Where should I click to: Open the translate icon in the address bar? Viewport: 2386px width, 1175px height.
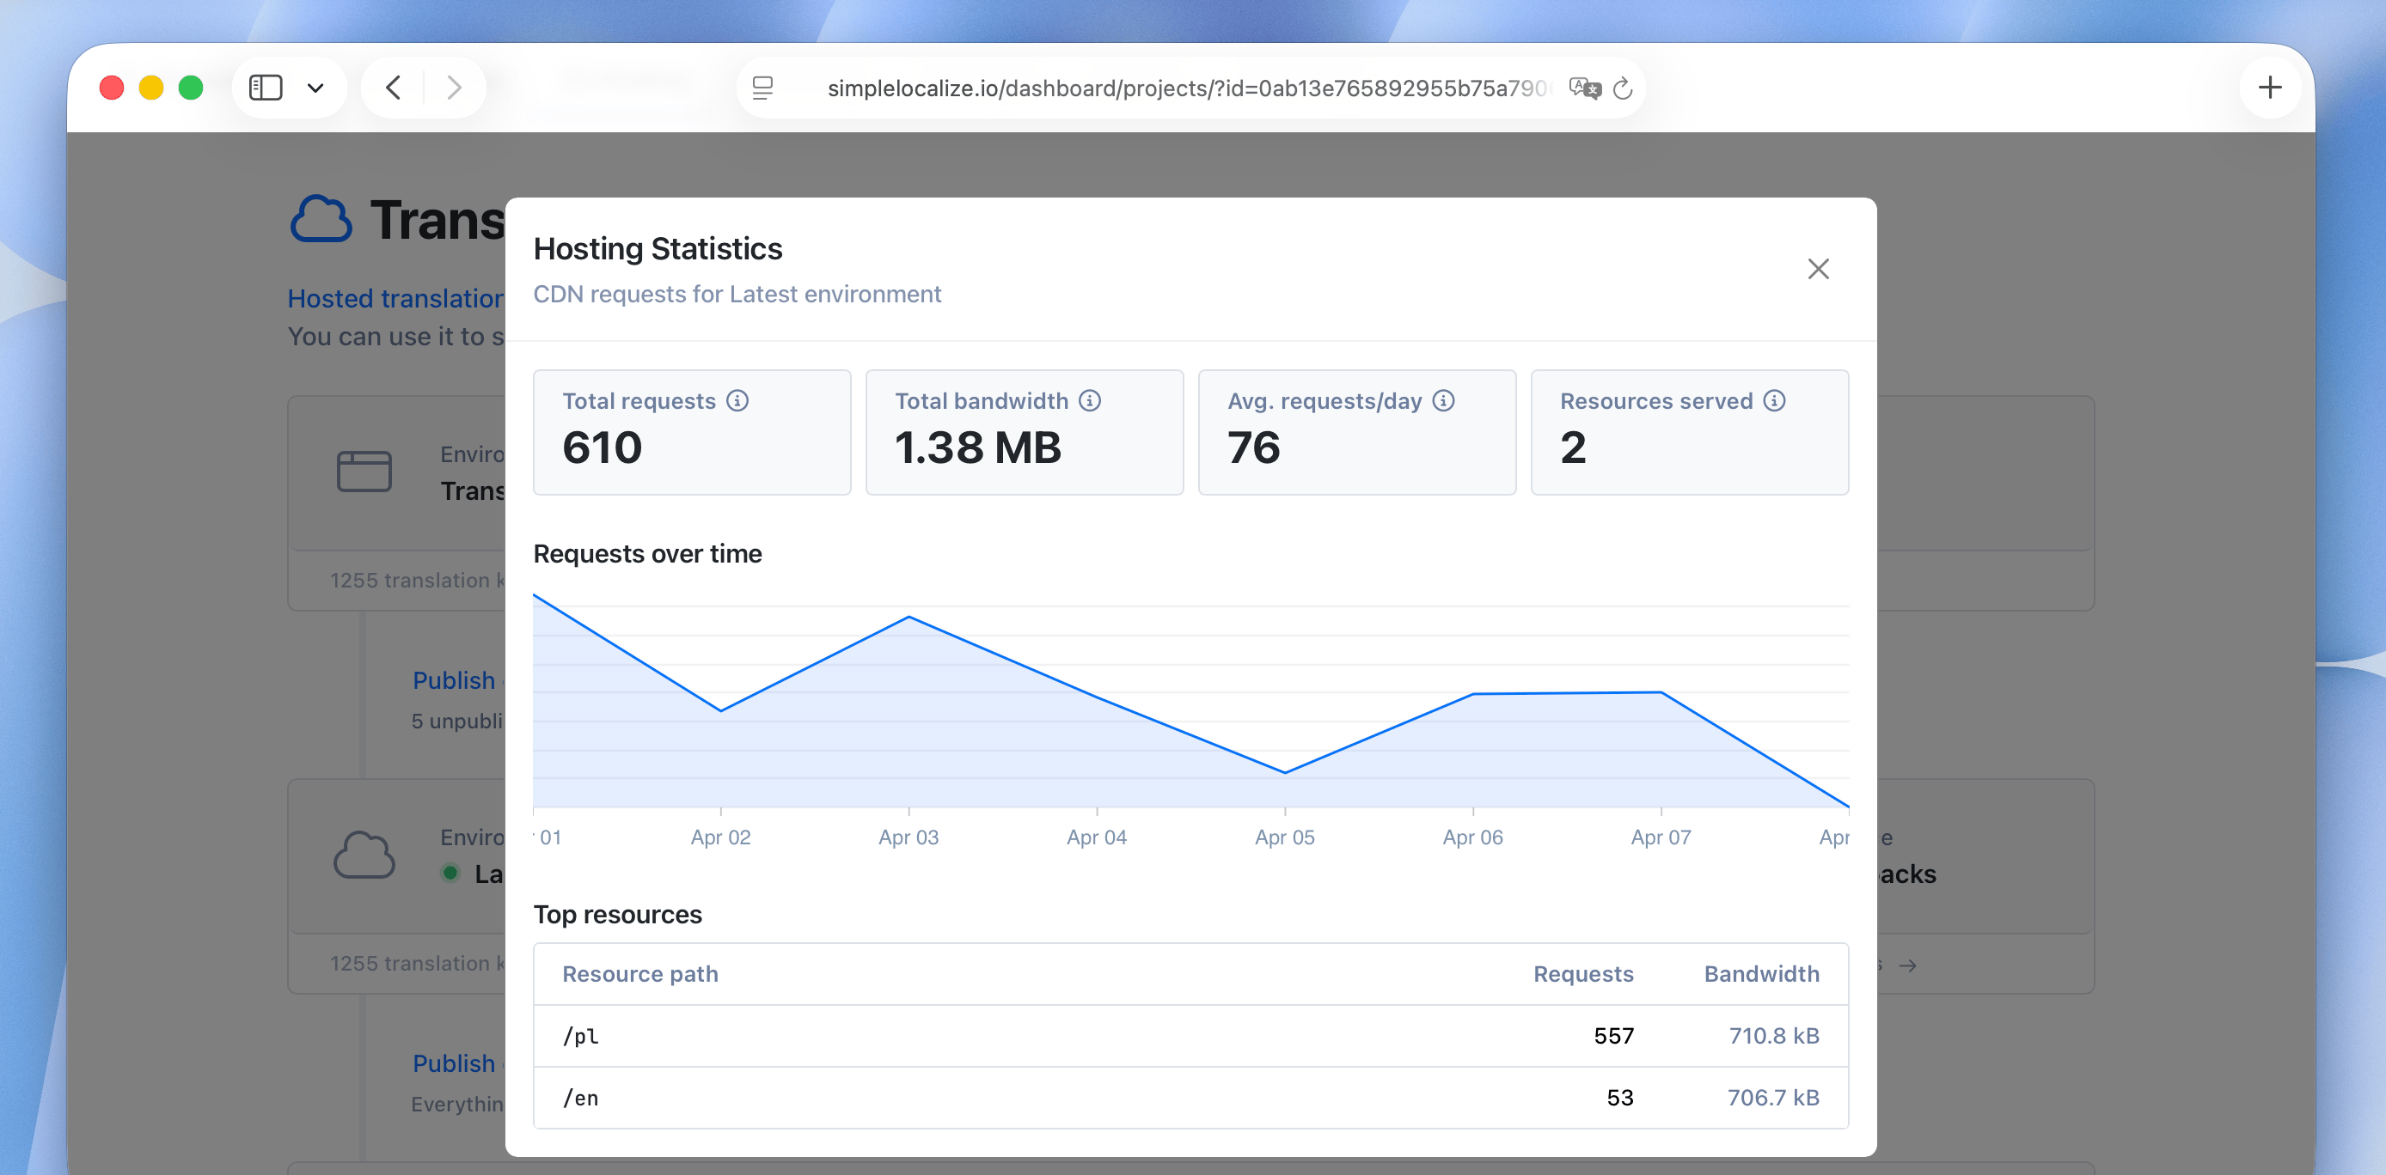[x=1584, y=87]
